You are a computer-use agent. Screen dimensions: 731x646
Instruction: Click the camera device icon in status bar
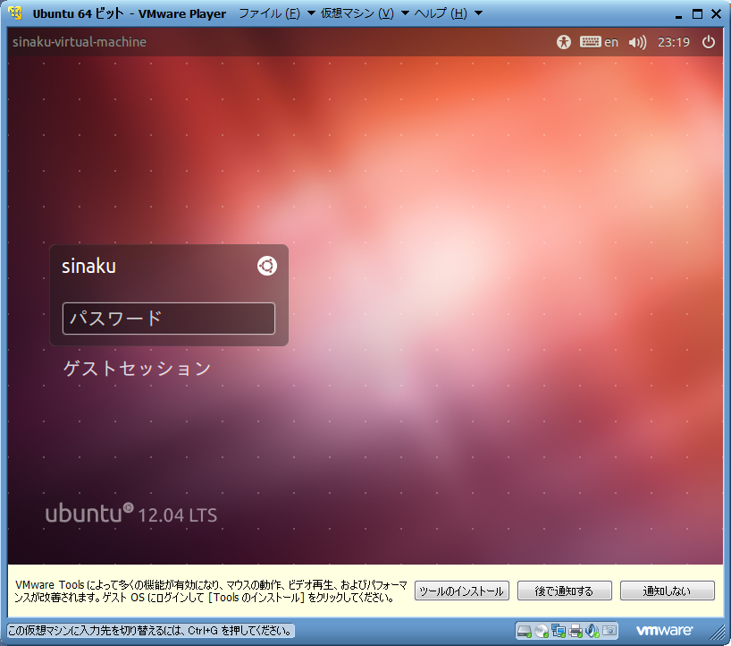609,631
